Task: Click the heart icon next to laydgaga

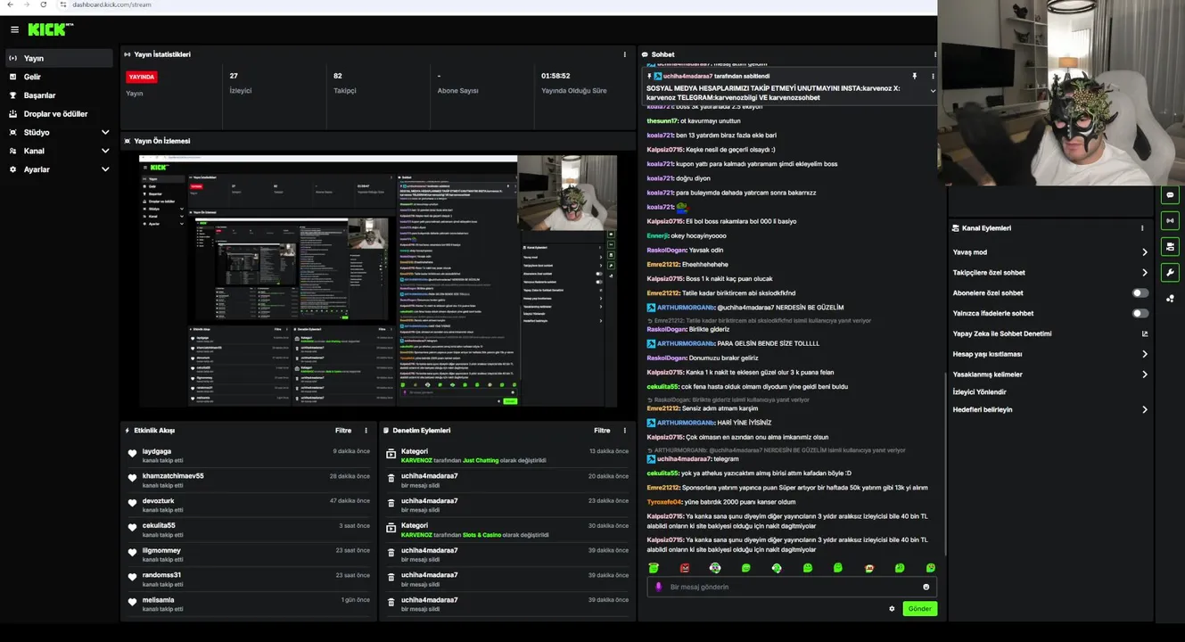Action: pyautogui.click(x=133, y=454)
